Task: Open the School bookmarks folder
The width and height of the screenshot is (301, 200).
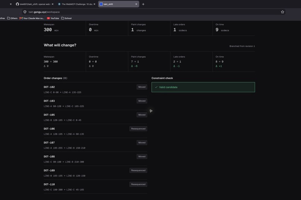Action: pos(66,18)
